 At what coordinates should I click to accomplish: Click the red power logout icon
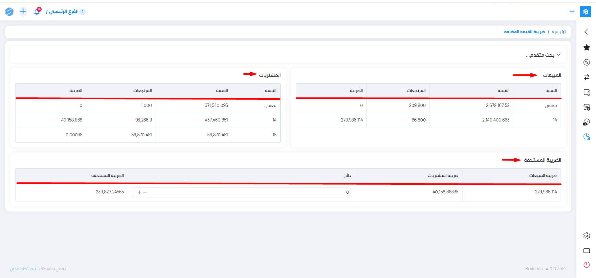tap(586, 265)
